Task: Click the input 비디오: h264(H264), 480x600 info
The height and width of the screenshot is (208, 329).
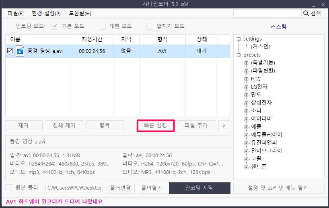Action: 60,164
